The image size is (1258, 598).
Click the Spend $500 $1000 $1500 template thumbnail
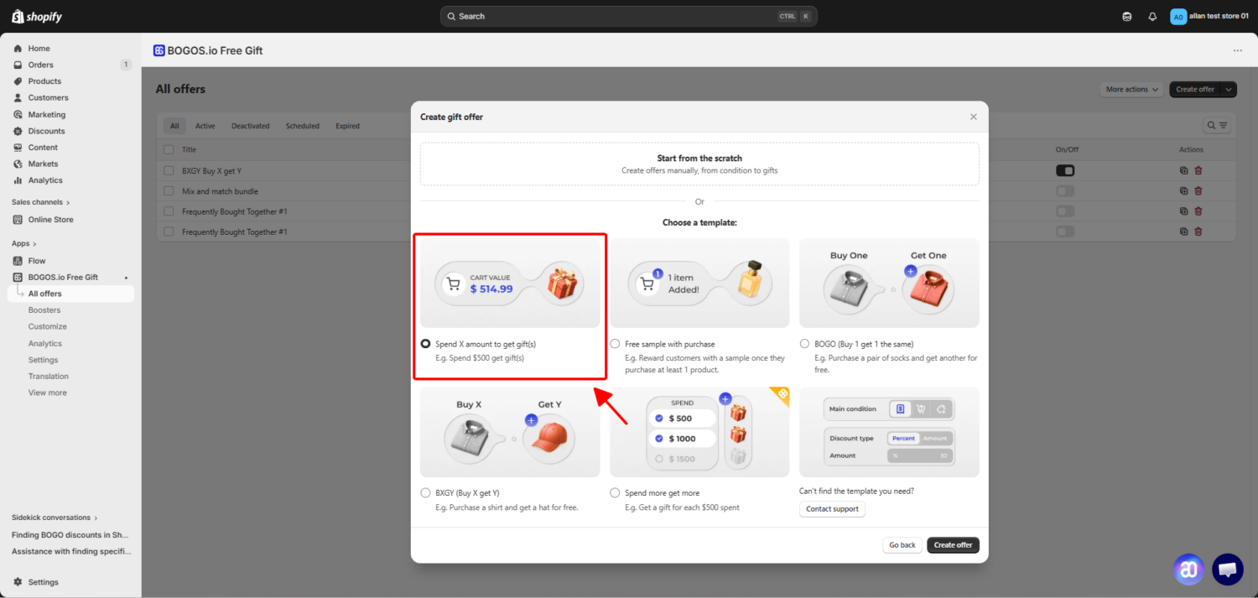(699, 432)
